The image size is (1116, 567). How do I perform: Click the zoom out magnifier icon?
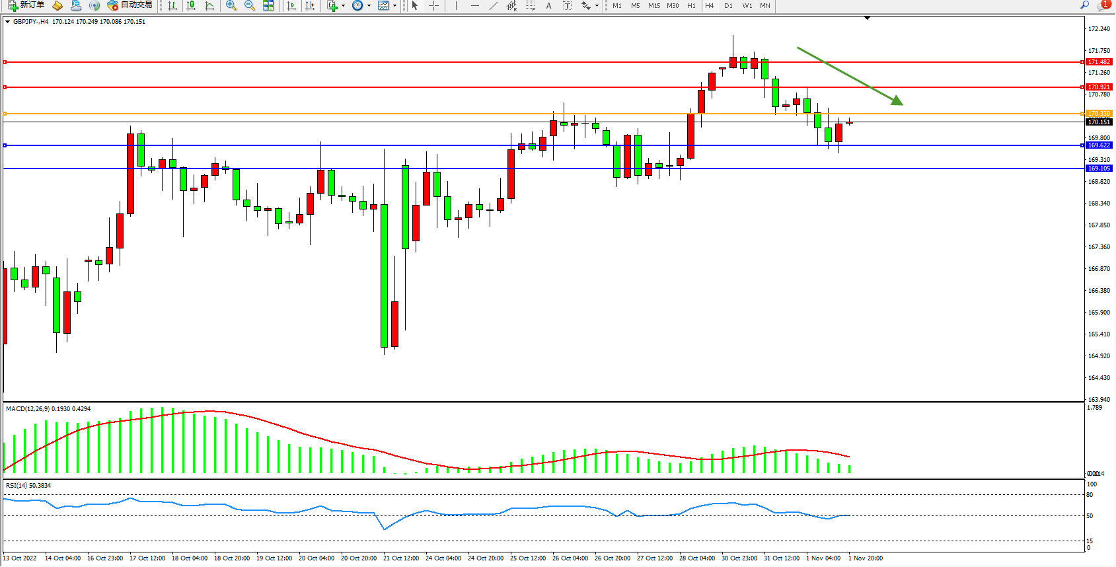point(249,5)
